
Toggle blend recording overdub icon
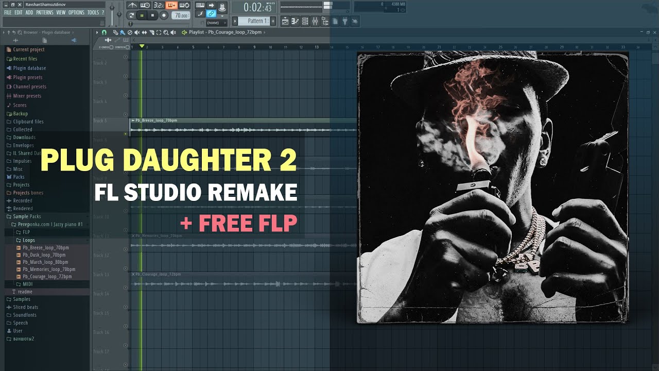(x=171, y=5)
